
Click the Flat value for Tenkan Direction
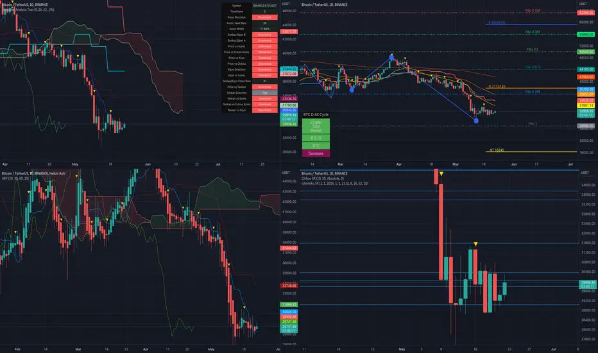(x=265, y=92)
